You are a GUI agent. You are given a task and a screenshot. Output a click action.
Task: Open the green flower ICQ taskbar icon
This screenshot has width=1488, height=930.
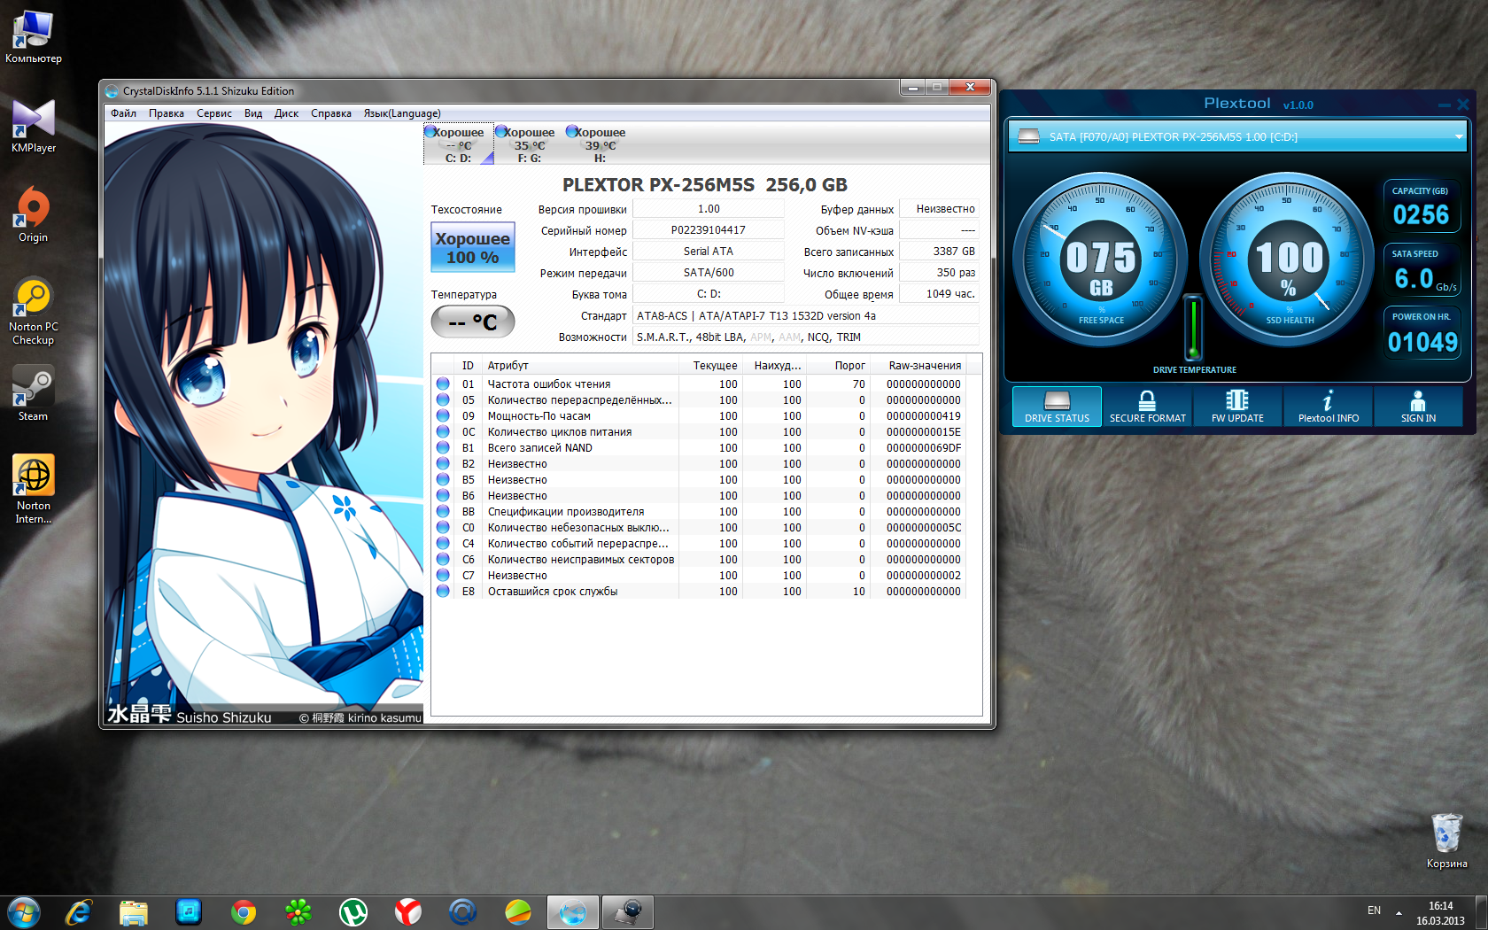pyautogui.click(x=298, y=911)
